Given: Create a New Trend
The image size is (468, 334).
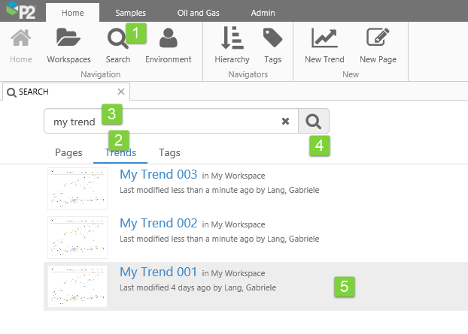Looking at the screenshot, I should [324, 39].
